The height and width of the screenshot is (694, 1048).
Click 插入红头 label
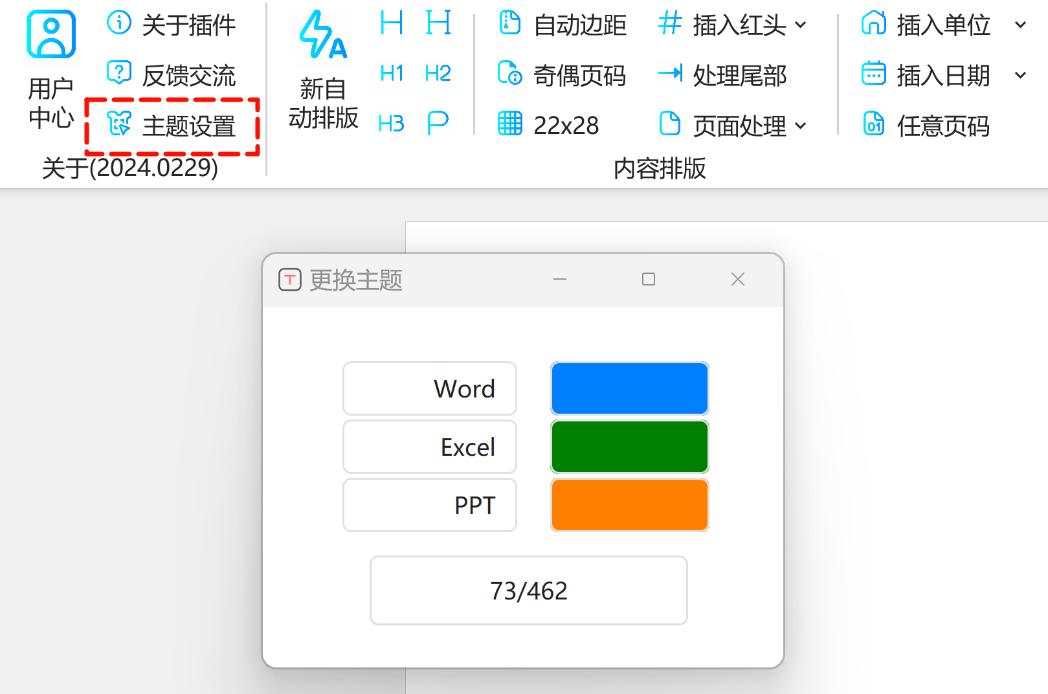(x=740, y=25)
